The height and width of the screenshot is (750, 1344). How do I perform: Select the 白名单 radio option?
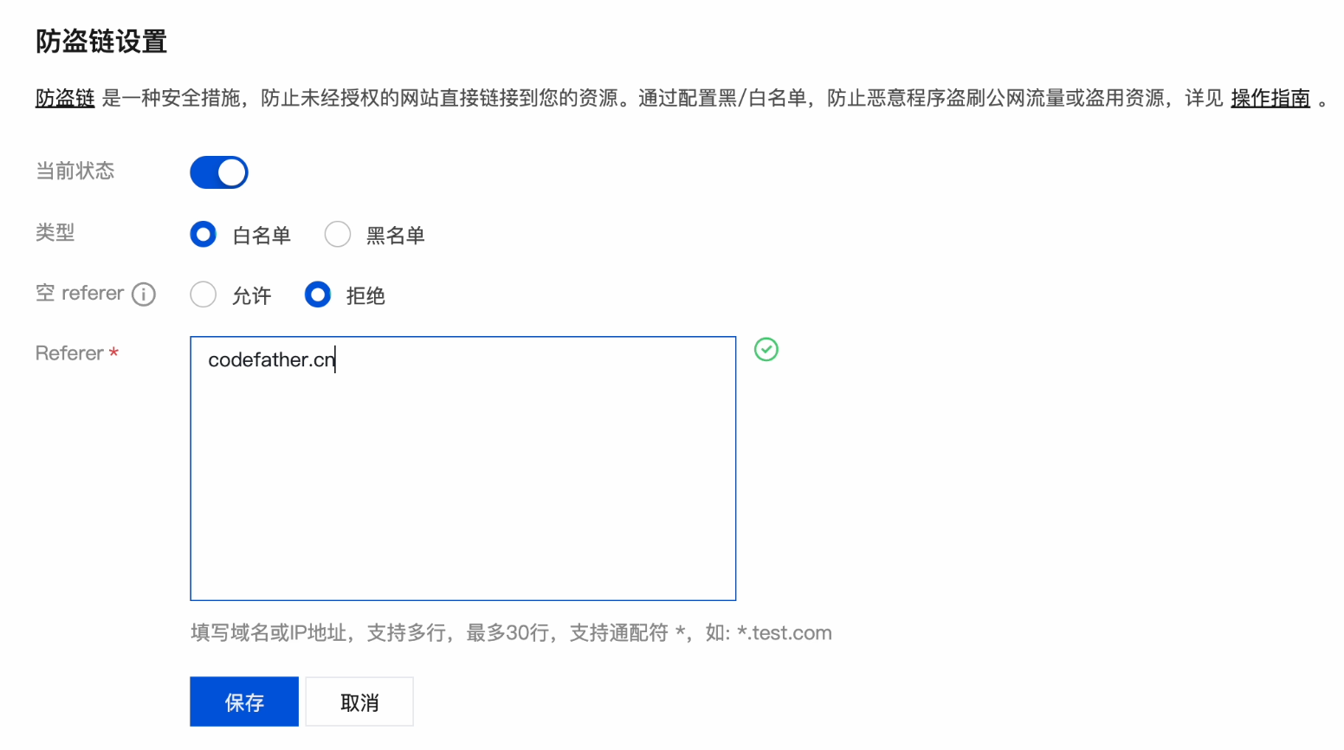click(x=204, y=235)
